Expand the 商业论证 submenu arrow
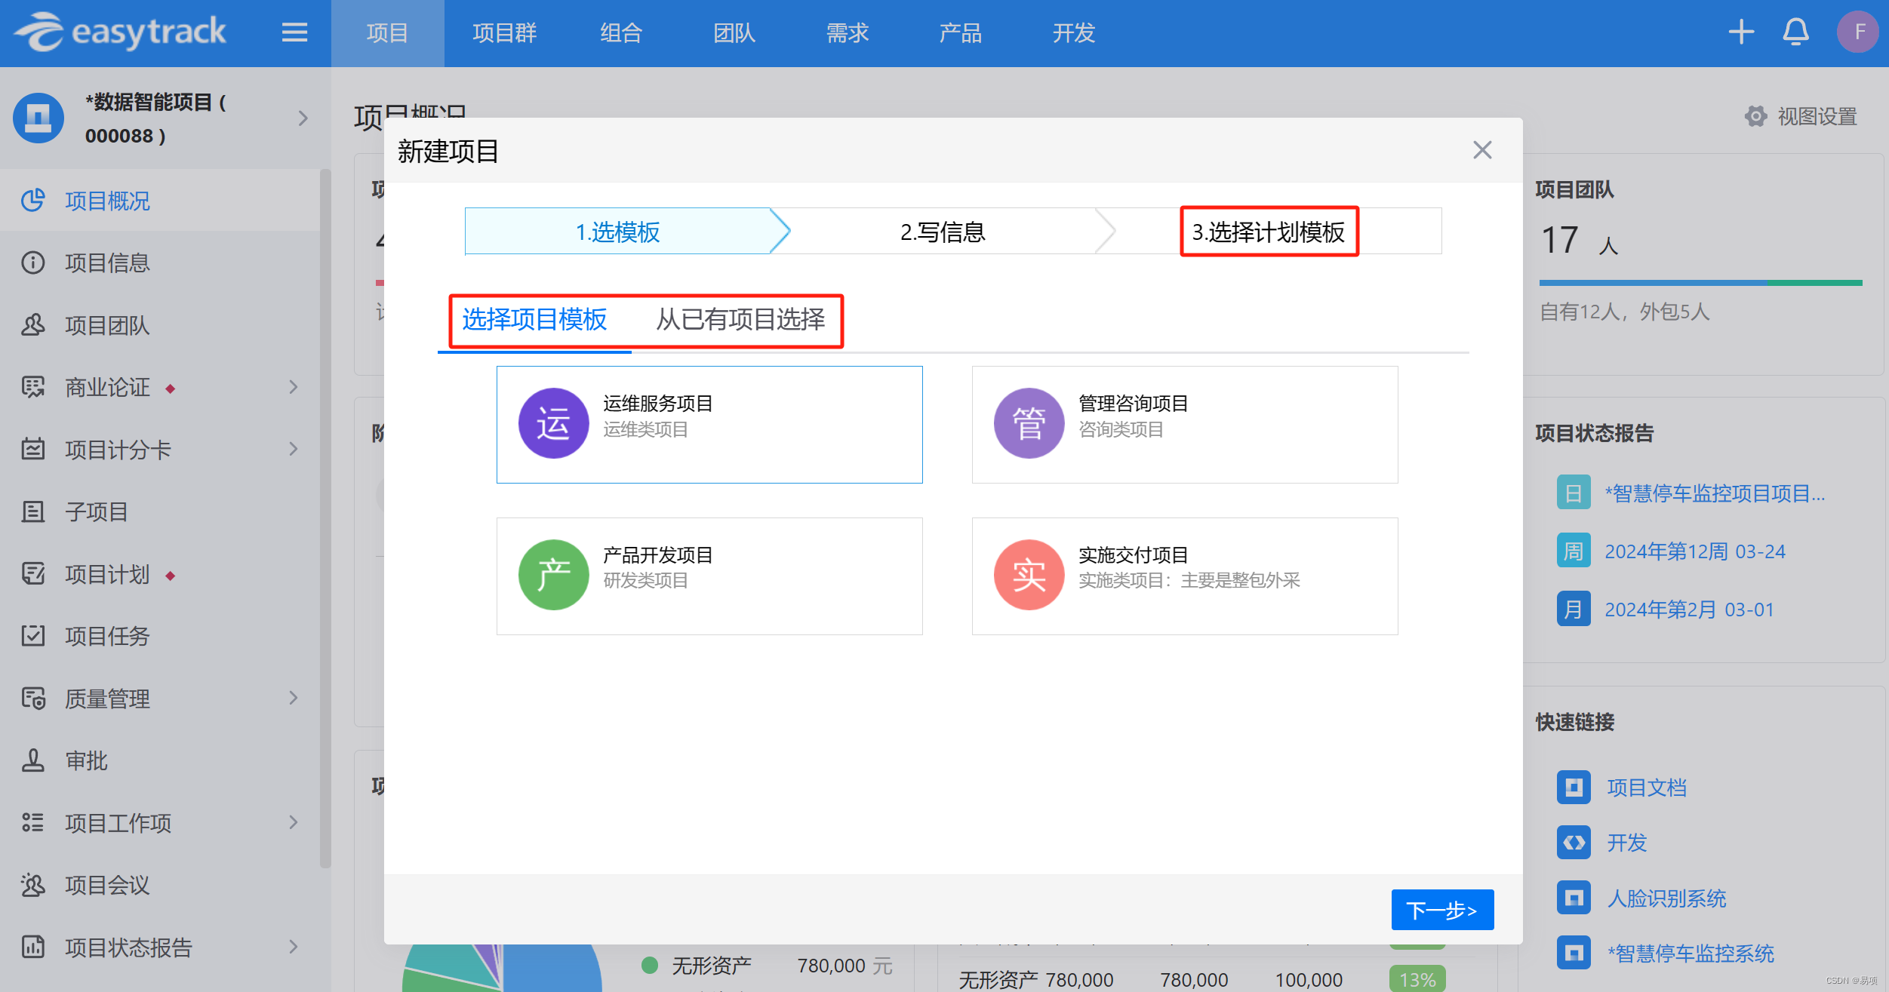The width and height of the screenshot is (1889, 992). (x=294, y=387)
